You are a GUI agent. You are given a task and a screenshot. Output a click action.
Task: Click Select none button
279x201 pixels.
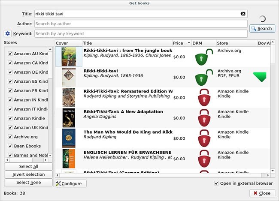click(29, 182)
